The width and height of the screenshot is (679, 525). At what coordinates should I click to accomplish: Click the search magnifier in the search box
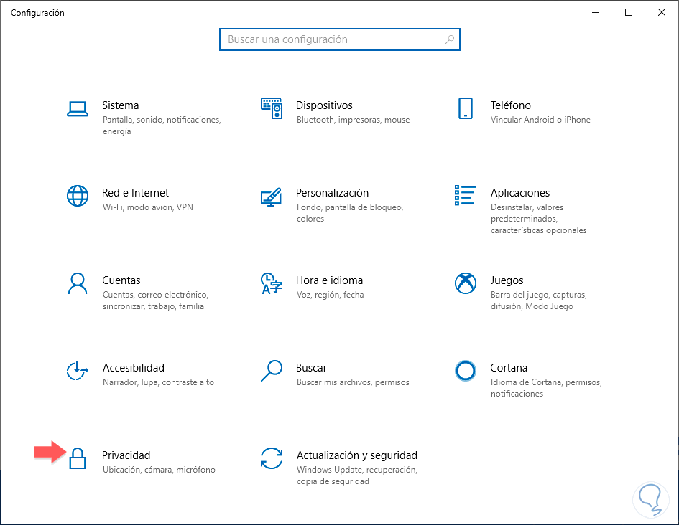tap(450, 39)
